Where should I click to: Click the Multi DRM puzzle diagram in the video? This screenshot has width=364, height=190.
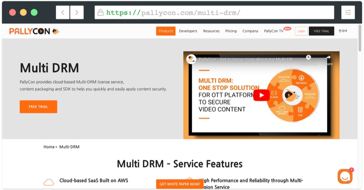click(x=292, y=95)
